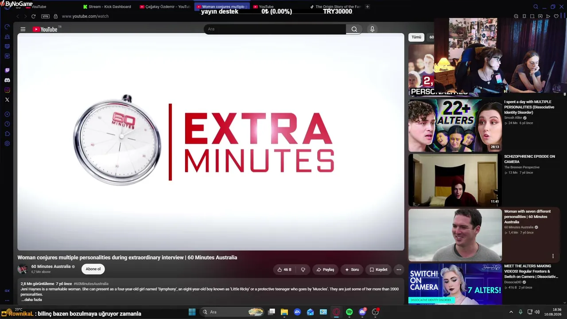
Task: Go to the YouTube home logo
Action: click(46, 29)
